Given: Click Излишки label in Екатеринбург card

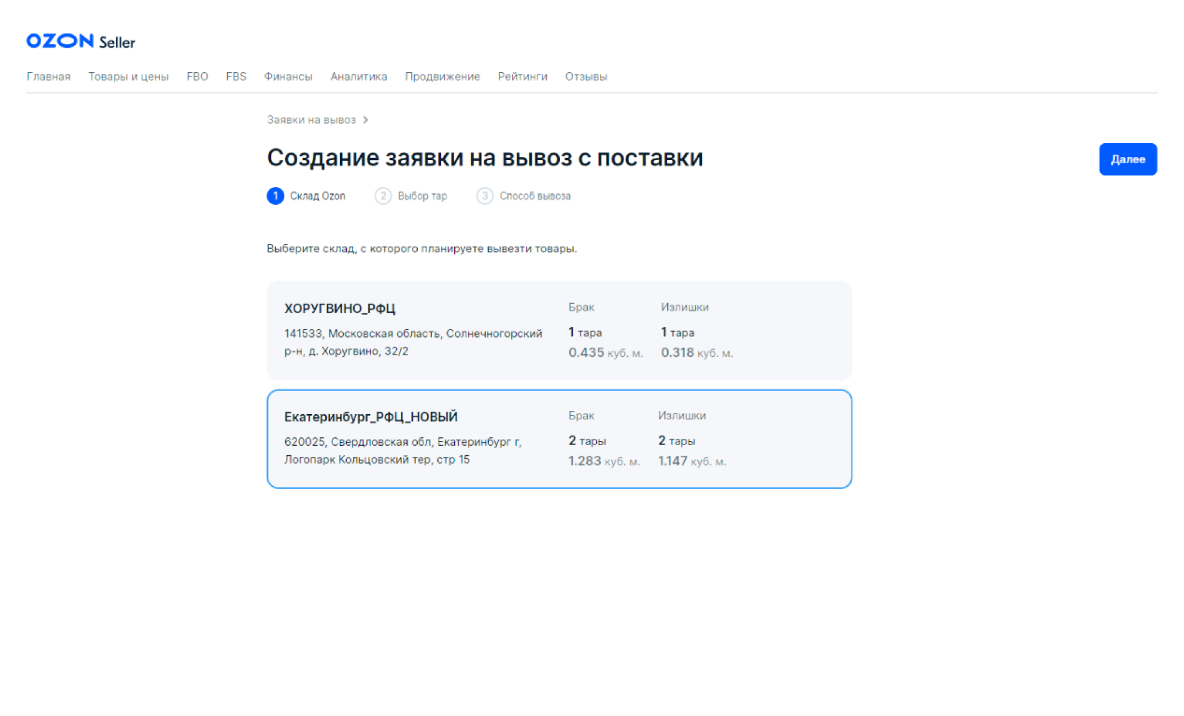Looking at the screenshot, I should pos(682,416).
